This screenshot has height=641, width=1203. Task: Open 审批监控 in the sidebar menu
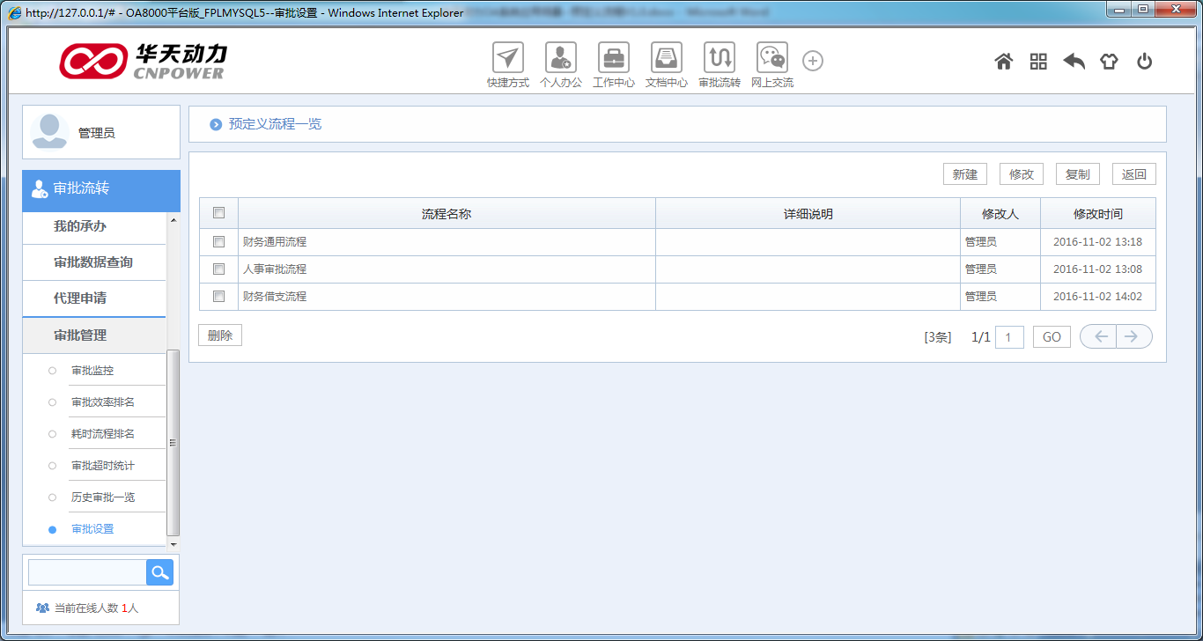pyautogui.click(x=92, y=371)
